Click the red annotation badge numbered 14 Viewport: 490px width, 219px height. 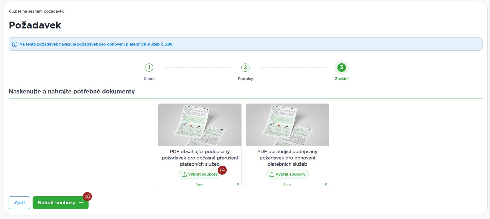click(222, 170)
